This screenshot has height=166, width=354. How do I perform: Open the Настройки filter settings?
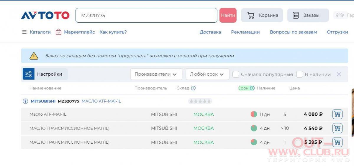tap(45, 74)
